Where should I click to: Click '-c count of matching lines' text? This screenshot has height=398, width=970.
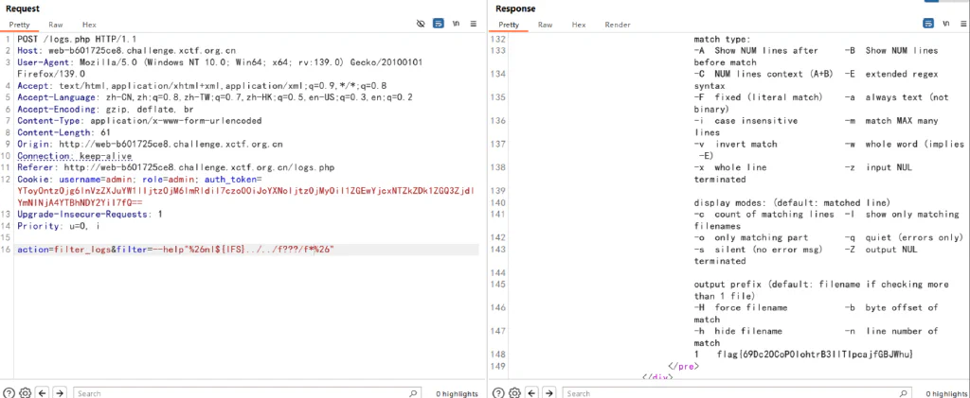pyautogui.click(x=764, y=214)
